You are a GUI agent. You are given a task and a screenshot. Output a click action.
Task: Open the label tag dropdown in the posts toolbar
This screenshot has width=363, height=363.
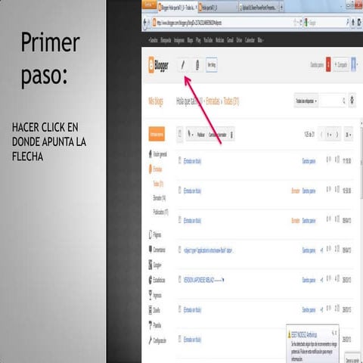pyautogui.click(x=190, y=135)
